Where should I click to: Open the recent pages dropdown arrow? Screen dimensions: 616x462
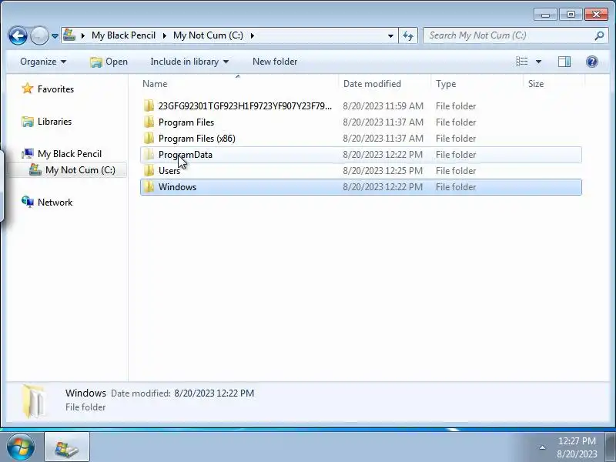click(55, 35)
